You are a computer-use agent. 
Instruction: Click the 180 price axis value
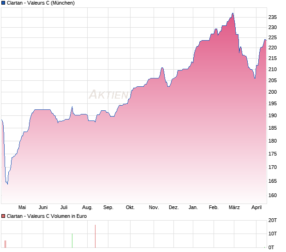click(x=273, y=141)
